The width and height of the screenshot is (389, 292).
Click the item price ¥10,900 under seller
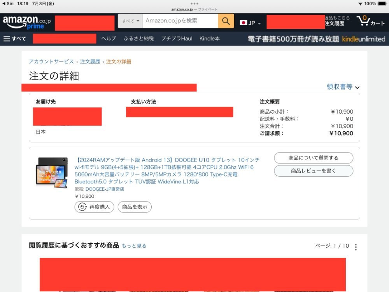tap(84, 196)
